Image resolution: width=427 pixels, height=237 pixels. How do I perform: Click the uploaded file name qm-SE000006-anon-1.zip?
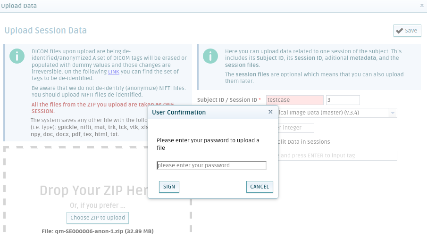click(x=89, y=231)
